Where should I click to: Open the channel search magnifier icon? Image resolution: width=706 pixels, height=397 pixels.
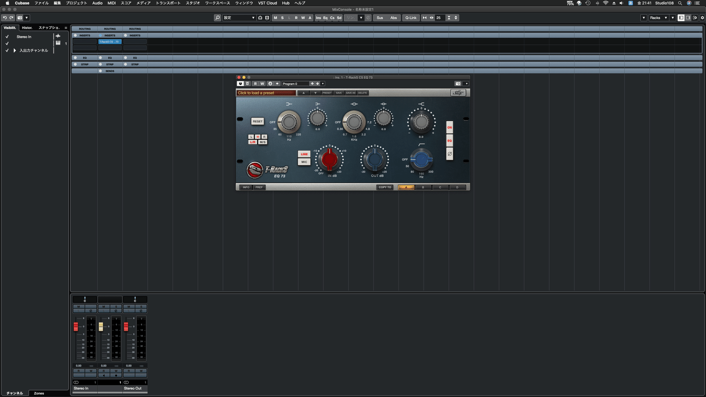point(218,18)
